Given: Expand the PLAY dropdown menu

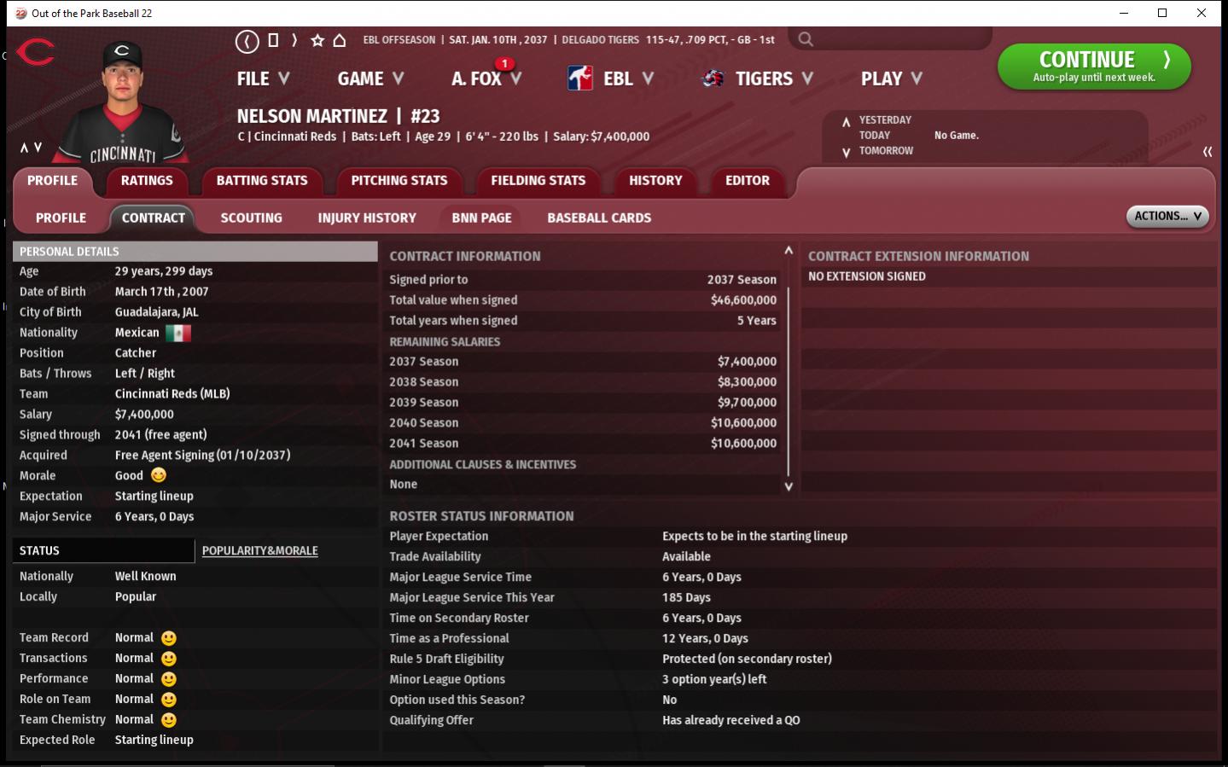Looking at the screenshot, I should [x=891, y=78].
